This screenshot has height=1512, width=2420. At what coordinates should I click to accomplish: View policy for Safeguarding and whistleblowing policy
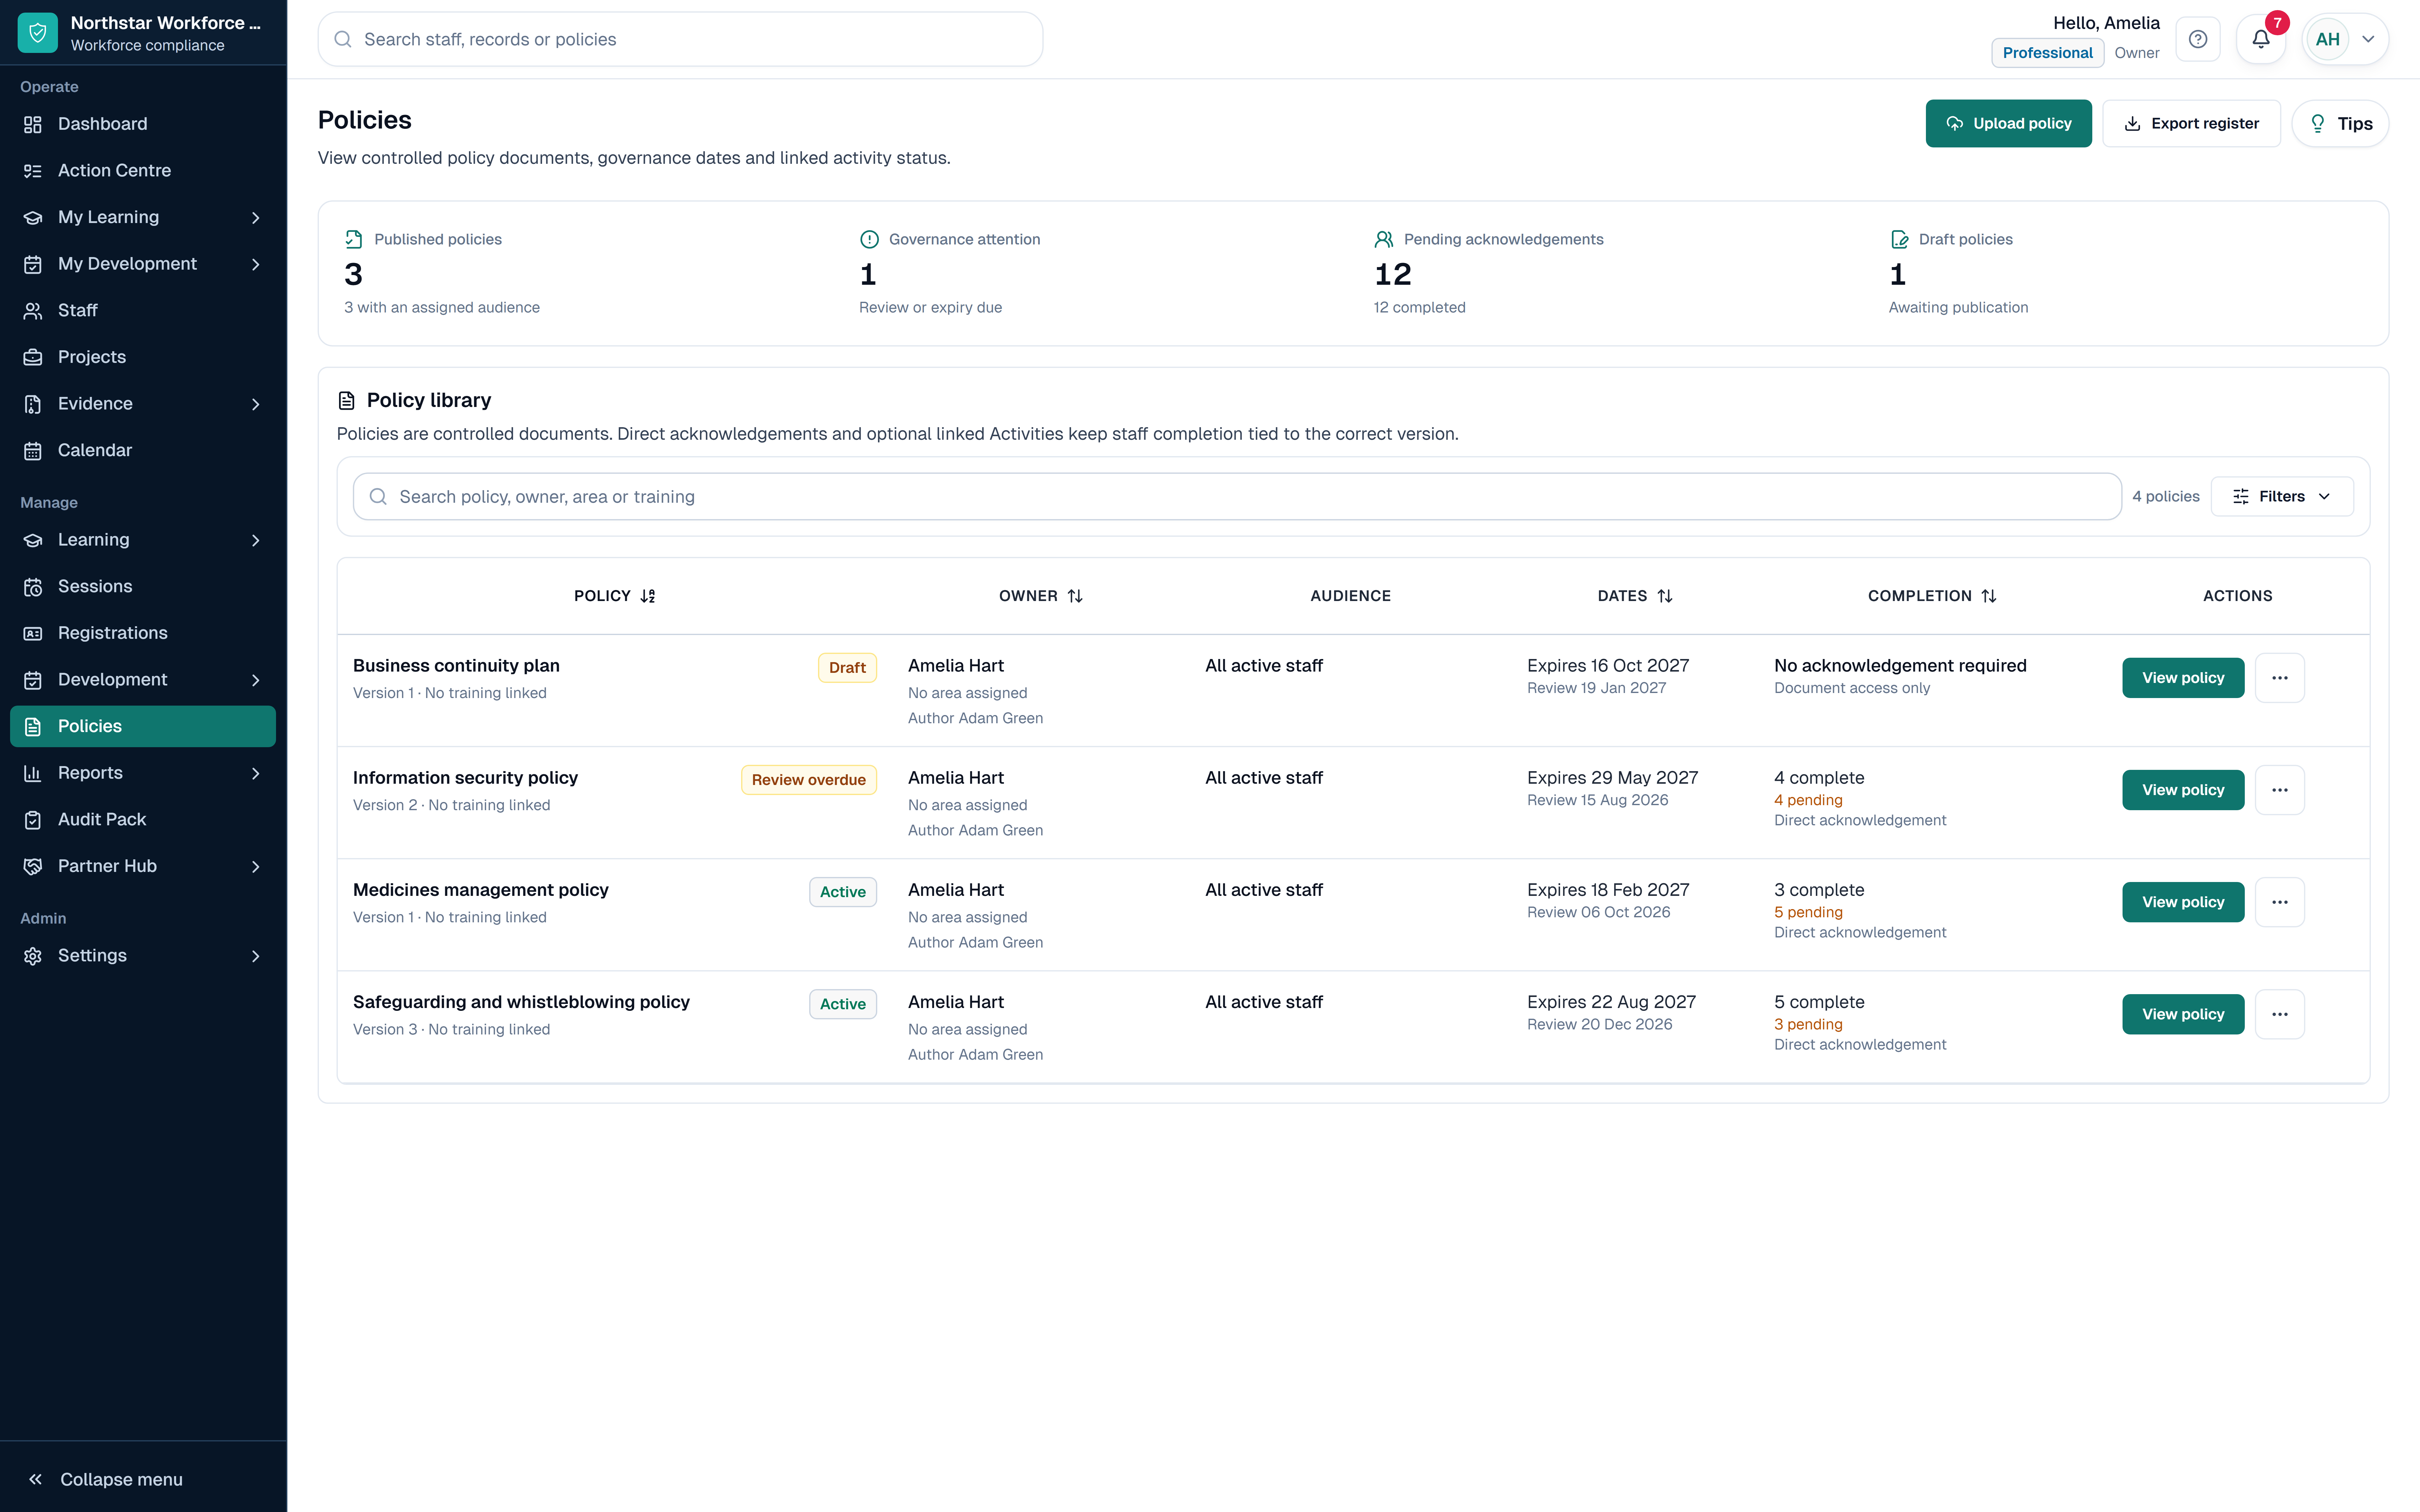pos(2183,1014)
